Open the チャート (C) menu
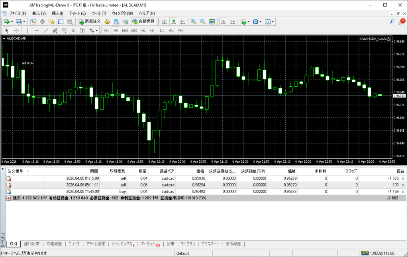Image resolution: width=408 pixels, height=257 pixels. point(77,13)
